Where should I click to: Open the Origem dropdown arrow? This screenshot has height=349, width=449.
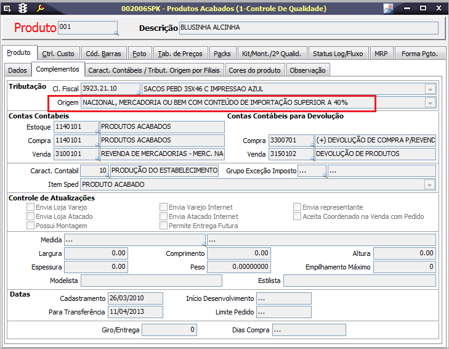430,102
